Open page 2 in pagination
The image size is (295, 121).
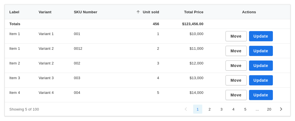coord(210,109)
